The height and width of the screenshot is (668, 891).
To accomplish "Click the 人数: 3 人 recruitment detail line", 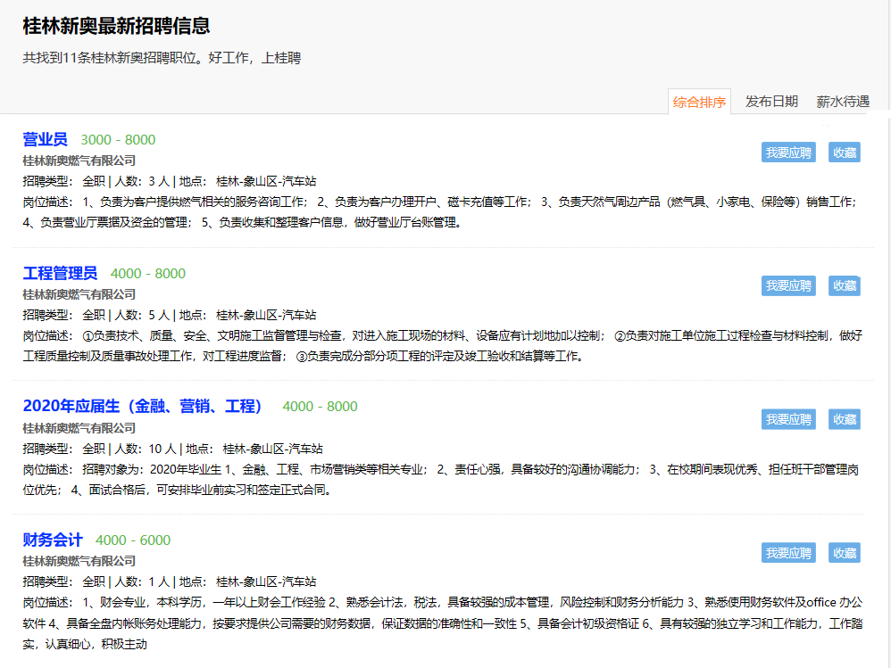I will coord(170,182).
